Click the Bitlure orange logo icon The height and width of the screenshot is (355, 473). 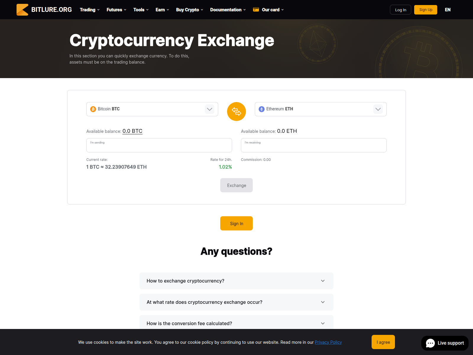pyautogui.click(x=22, y=10)
